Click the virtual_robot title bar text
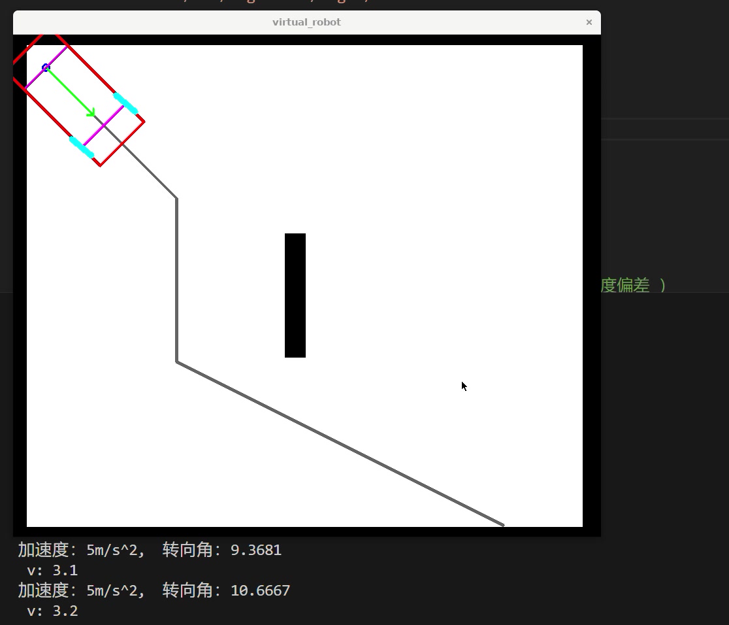This screenshot has height=625, width=729. pyautogui.click(x=306, y=22)
